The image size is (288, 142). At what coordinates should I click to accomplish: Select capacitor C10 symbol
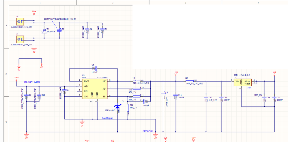pyautogui.click(x=39, y=95)
